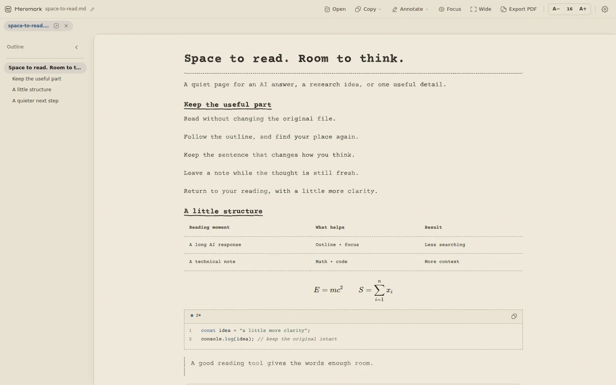Click the js language label in the code block
The image size is (616, 385).
(x=198, y=315)
